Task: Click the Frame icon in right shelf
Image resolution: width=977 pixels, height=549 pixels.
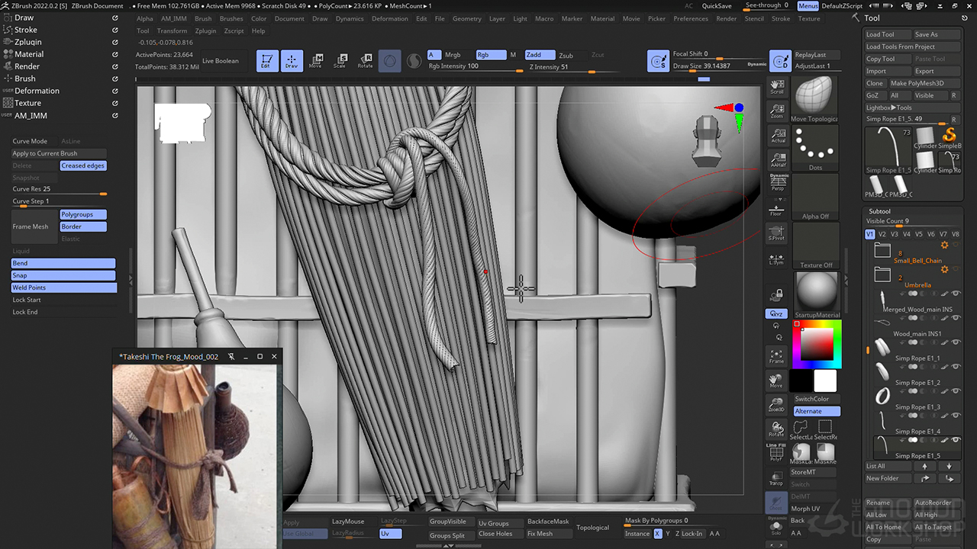Action: [x=777, y=355]
